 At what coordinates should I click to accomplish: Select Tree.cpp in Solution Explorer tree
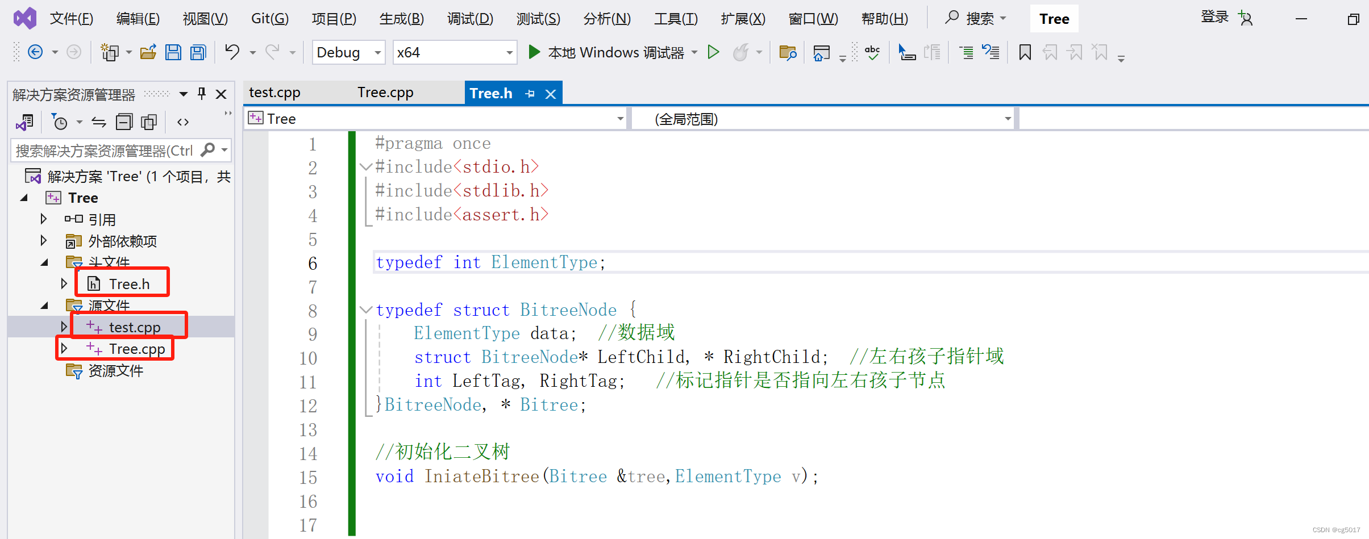137,348
